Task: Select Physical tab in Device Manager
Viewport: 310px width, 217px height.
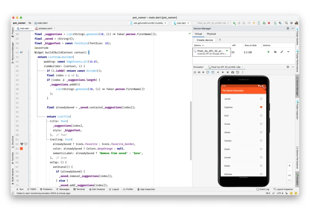Action: (211, 34)
